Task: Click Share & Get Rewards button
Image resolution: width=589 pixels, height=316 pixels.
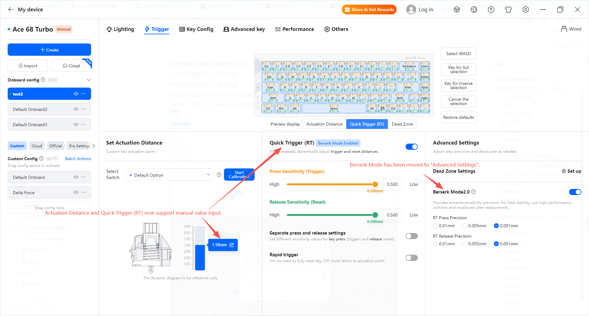Action: [369, 9]
